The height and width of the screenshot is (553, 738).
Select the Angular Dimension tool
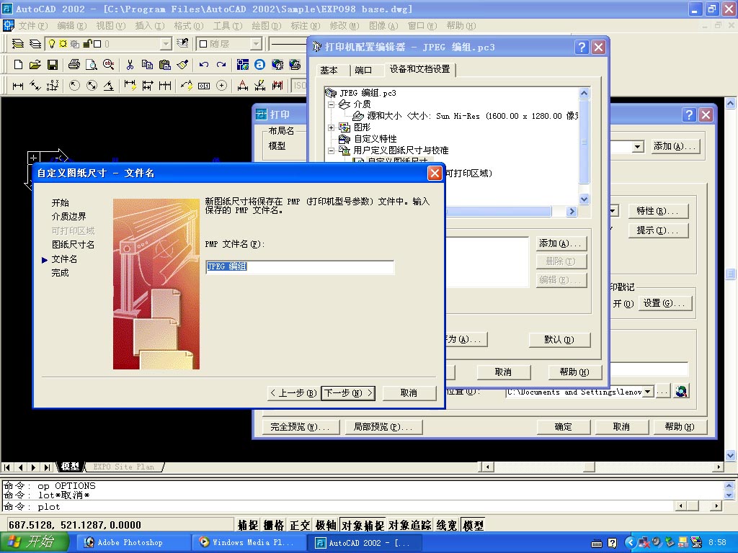[109, 86]
